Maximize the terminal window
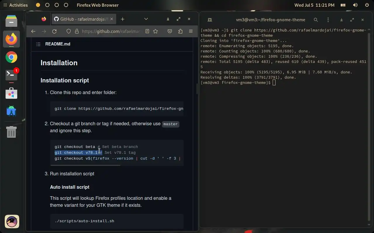Image resolution: width=374 pixels, height=233 pixels. (x=352, y=20)
